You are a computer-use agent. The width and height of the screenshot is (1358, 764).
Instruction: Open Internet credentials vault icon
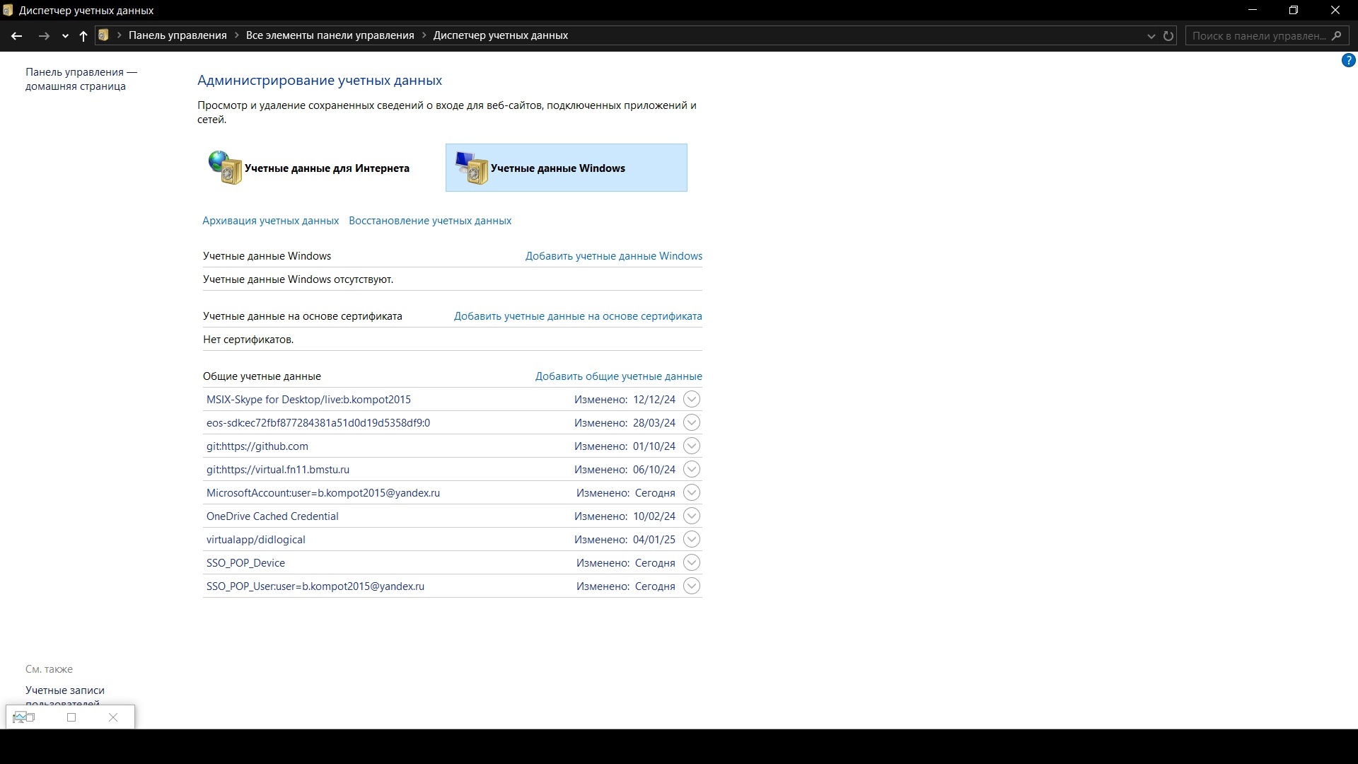[225, 168]
